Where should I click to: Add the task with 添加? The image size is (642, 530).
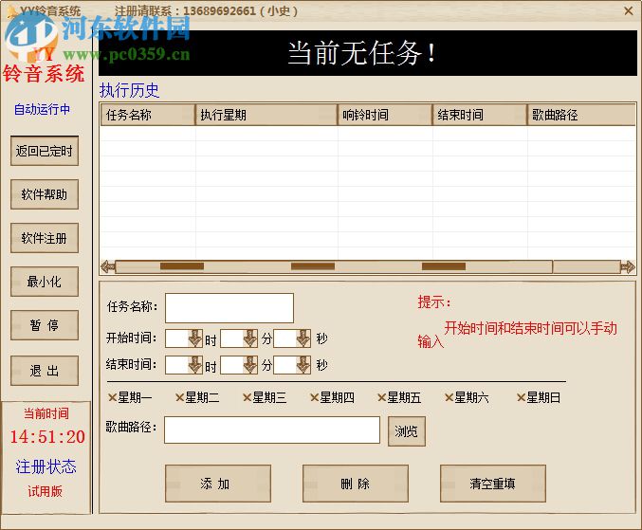click(x=218, y=484)
